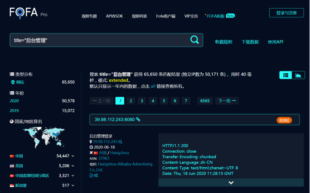Image resolution: width=310 pixels, height=193 pixels.
Task: Click the magnifier search icon in the search box
Action: pyautogui.click(x=194, y=40)
